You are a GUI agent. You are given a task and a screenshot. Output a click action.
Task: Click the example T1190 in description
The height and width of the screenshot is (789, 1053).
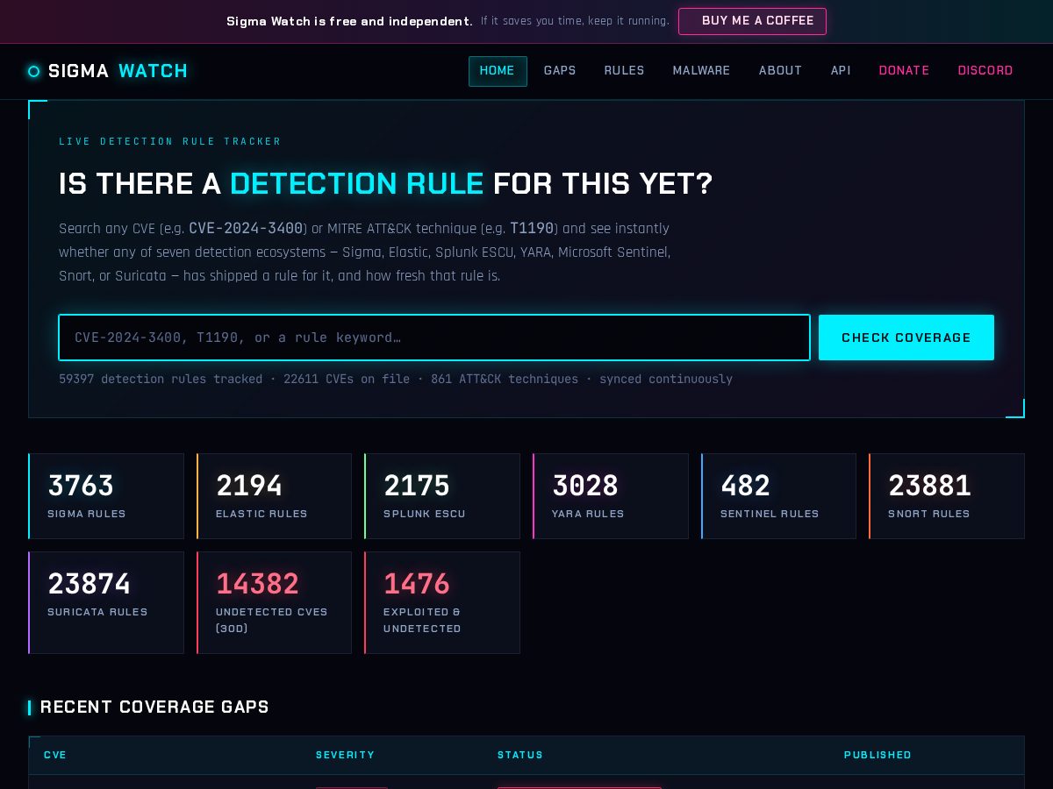[x=532, y=229]
